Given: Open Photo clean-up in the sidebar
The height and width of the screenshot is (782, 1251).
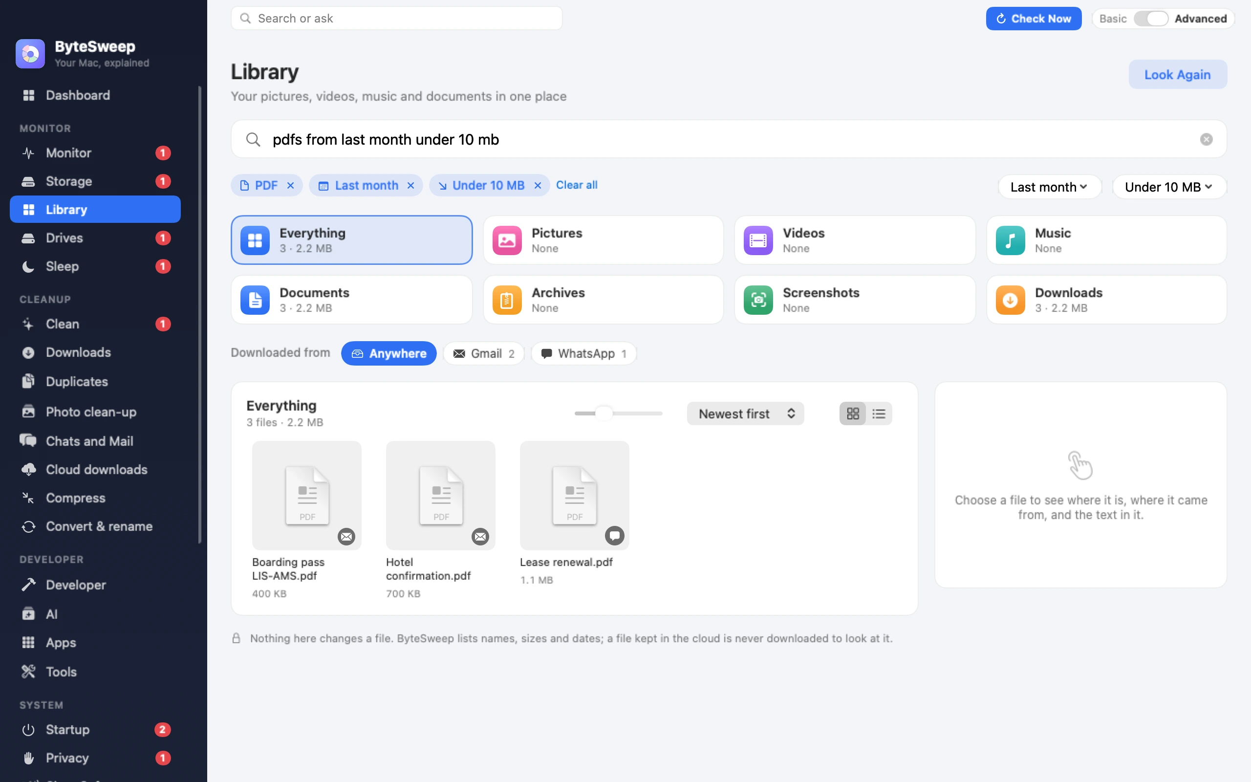Looking at the screenshot, I should [x=96, y=412].
